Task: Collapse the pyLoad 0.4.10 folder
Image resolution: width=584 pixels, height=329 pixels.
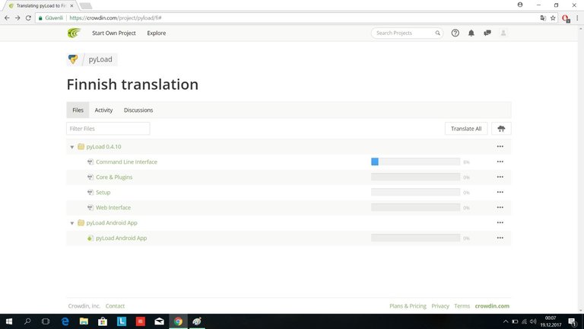Action: point(72,147)
